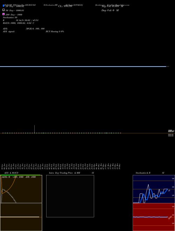Click the 'ADX: 0 +DY: 100 -DY: 100' readout
Image resolution: width=175 pixels, height=231 pixels.
[x=19, y=177]
